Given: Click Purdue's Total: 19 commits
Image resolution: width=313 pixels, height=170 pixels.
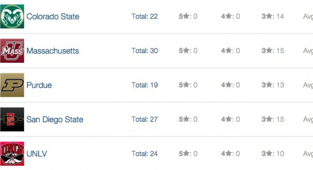Looking at the screenshot, I should [x=145, y=85].
